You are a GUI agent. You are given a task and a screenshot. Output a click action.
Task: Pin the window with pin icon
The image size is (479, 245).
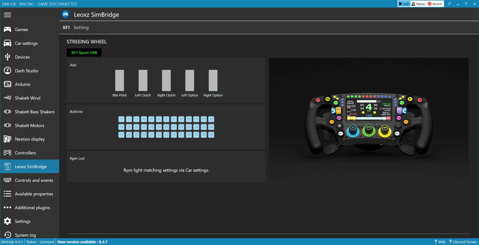[x=449, y=4]
